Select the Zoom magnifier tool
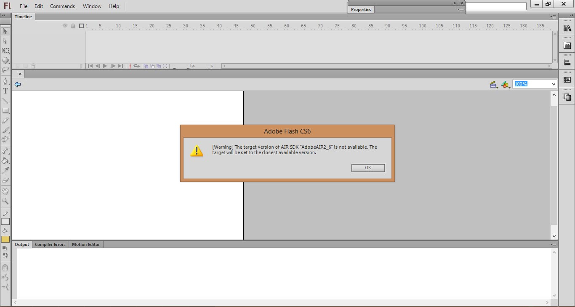Screen dimensions: 575x307 5,201
